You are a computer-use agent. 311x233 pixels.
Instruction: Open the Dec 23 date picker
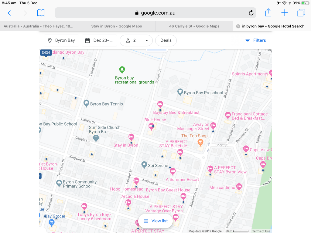pyautogui.click(x=99, y=40)
